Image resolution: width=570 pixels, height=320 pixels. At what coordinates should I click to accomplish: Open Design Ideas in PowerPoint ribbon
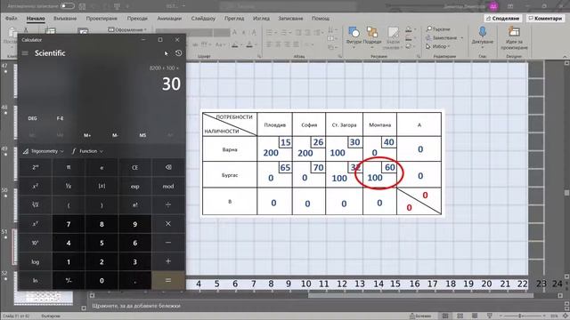click(514, 38)
